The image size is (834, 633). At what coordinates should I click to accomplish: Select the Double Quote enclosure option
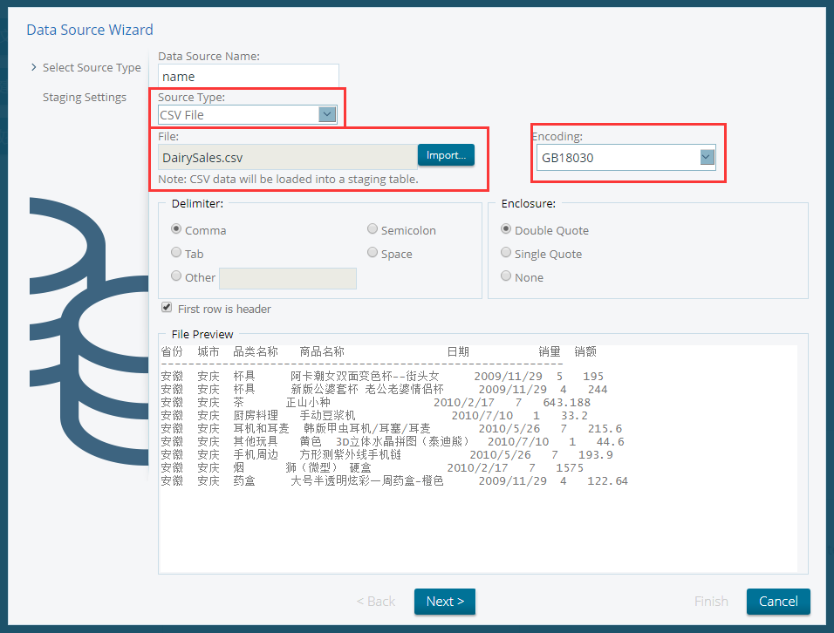click(506, 229)
